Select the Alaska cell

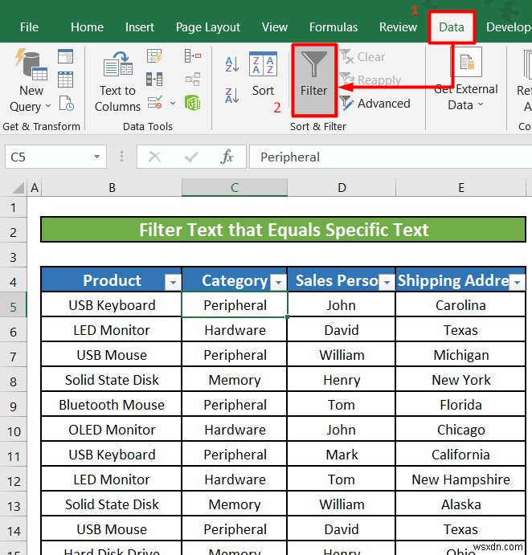point(460,504)
